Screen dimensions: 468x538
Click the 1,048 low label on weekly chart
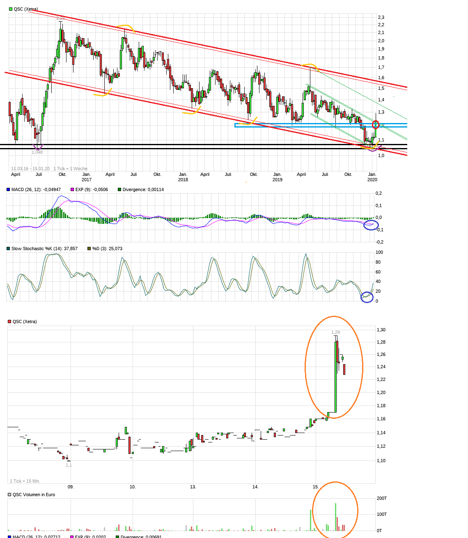click(37, 152)
